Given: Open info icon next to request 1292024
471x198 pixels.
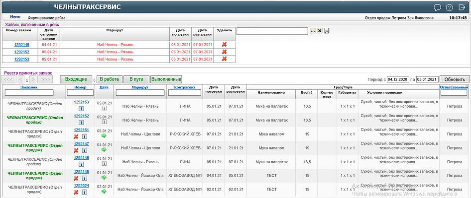Looking at the screenshot, I should tap(85, 192).
